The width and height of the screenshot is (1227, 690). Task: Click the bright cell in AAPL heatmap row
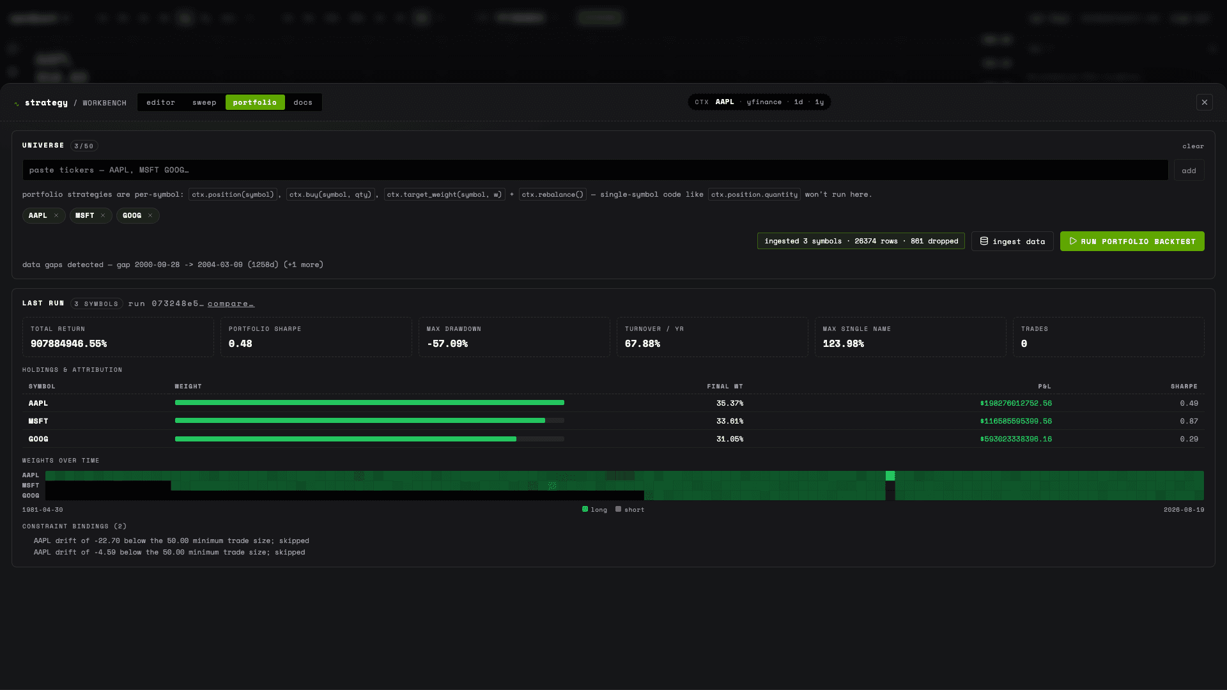890,476
